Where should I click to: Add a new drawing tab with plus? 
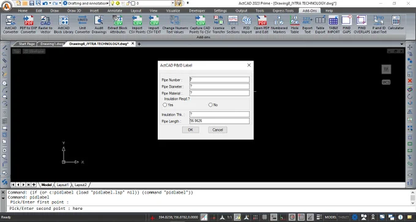coord(139,44)
